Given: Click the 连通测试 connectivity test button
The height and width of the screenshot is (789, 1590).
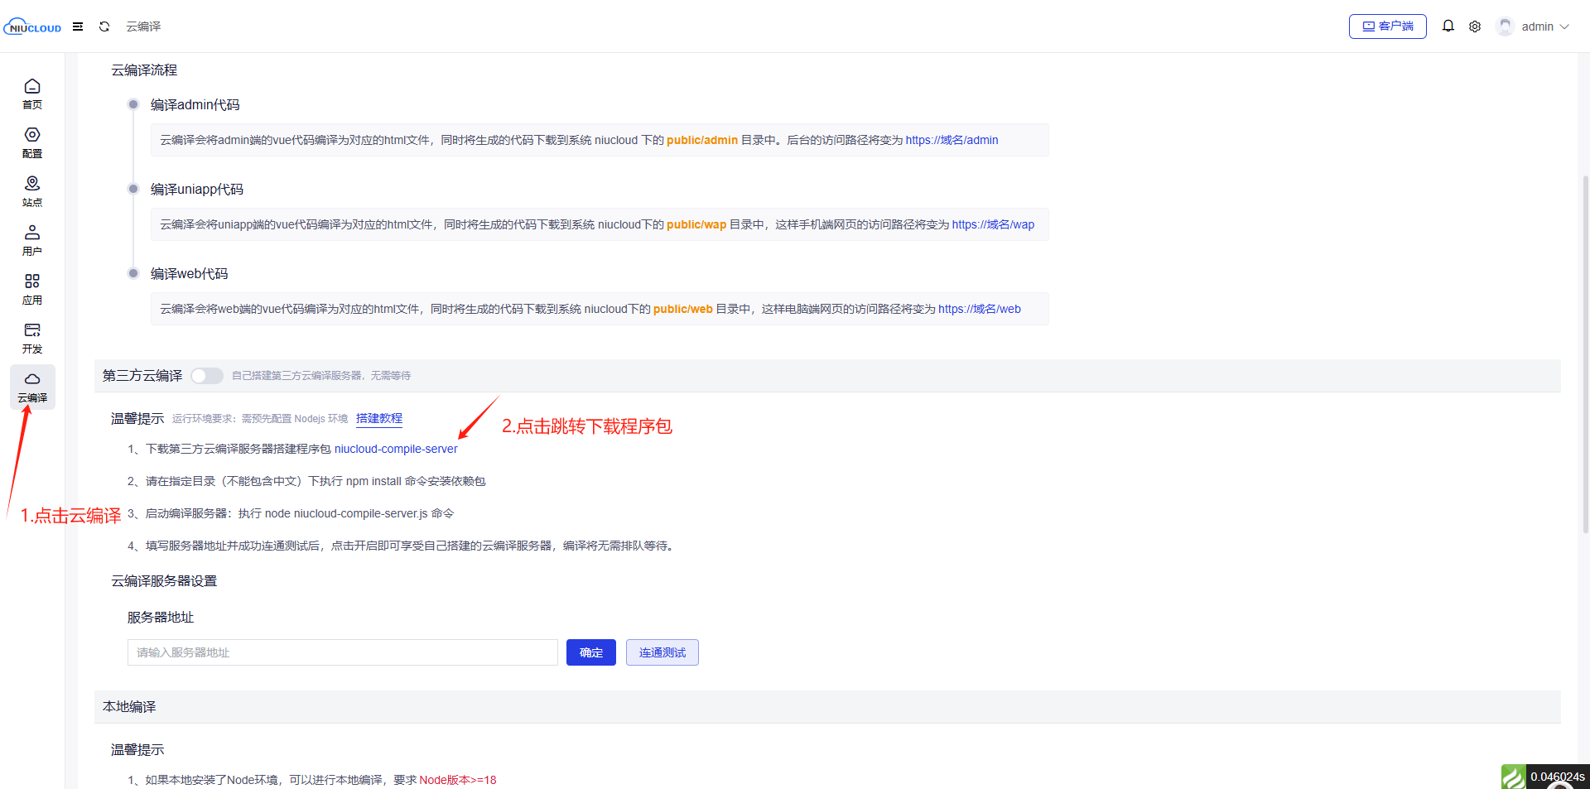Looking at the screenshot, I should 662,652.
